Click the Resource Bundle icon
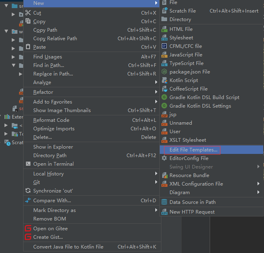 click(x=165, y=175)
